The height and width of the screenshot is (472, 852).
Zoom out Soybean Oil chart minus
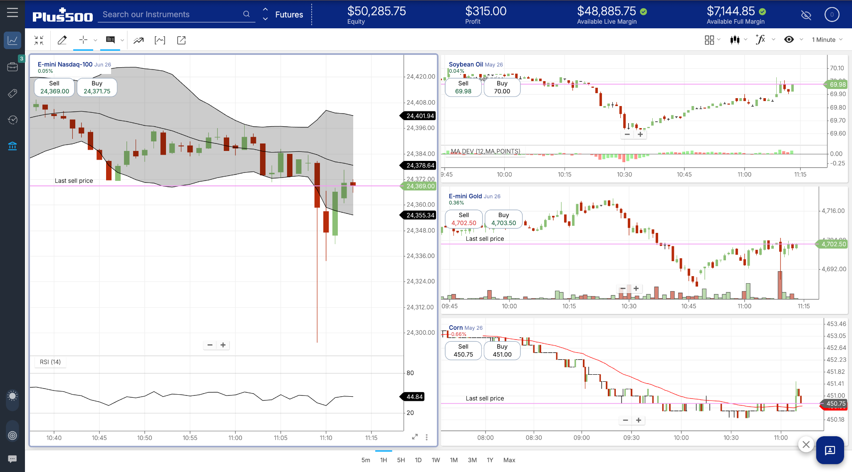[x=627, y=134]
